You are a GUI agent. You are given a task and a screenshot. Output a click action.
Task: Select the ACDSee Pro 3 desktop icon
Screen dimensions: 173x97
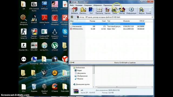point(55,60)
